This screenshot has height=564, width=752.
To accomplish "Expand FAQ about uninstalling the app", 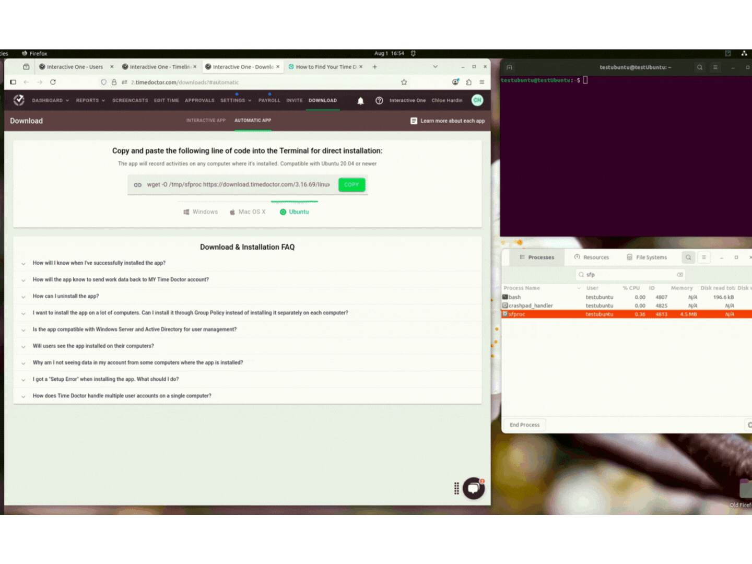I will [247, 296].
